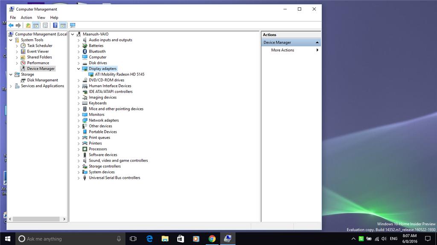This screenshot has width=437, height=245.
Task: Open the Action Center notification icon
Action: coord(428,239)
